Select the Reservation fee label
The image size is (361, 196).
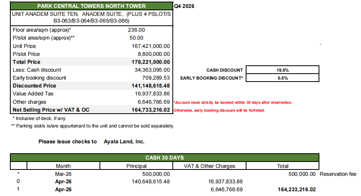click(x=338, y=174)
